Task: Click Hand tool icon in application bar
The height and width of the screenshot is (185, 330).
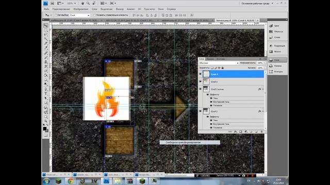Action: click(x=82, y=3)
